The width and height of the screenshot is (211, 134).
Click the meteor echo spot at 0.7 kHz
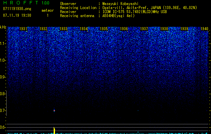[54, 111]
